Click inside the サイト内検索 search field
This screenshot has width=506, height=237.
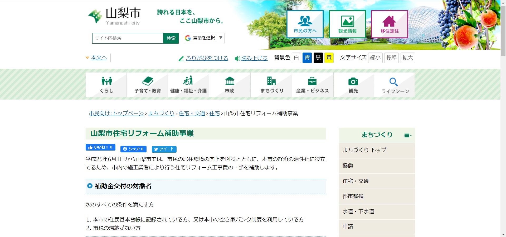point(128,38)
